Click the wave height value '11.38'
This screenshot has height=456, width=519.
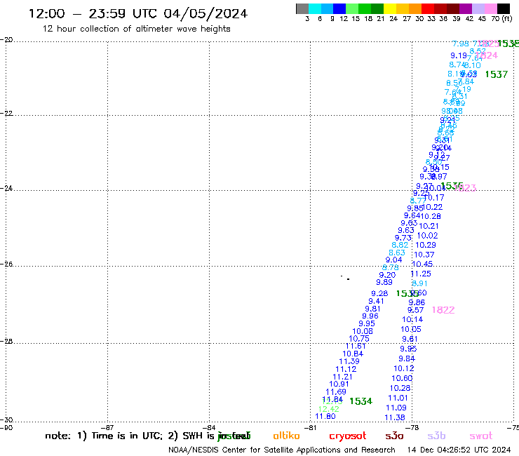click(395, 417)
